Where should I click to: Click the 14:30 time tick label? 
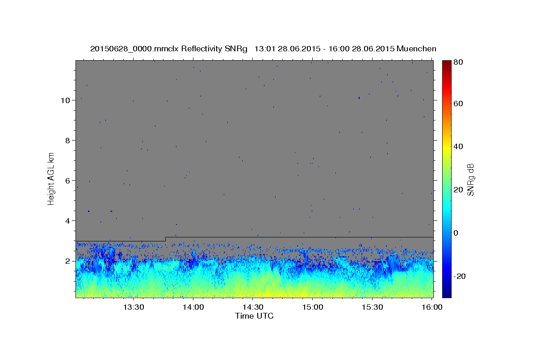[253, 307]
